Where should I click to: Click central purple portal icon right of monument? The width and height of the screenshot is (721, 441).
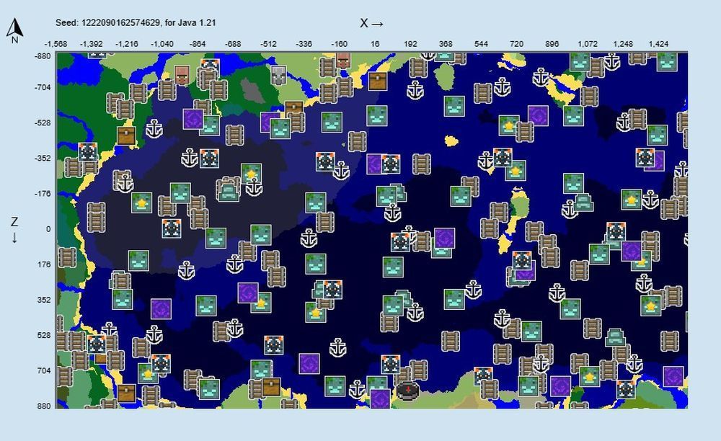pos(444,238)
